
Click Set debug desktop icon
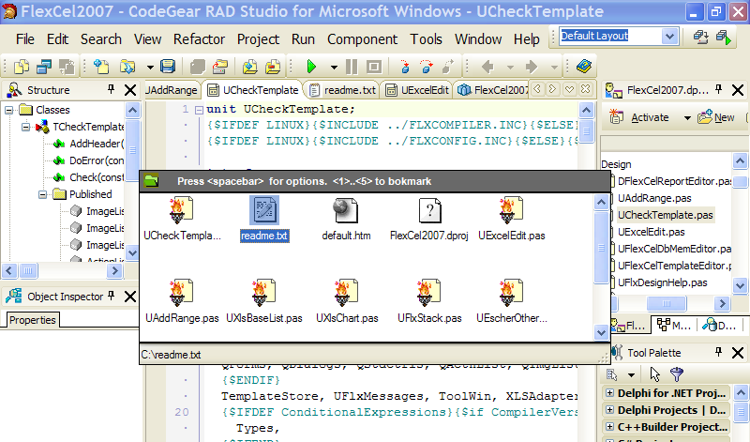coord(724,37)
